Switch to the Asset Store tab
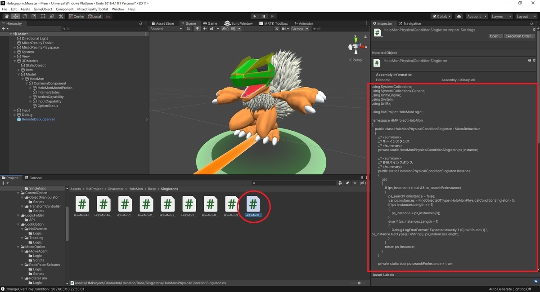The image size is (540, 292). tap(163, 23)
